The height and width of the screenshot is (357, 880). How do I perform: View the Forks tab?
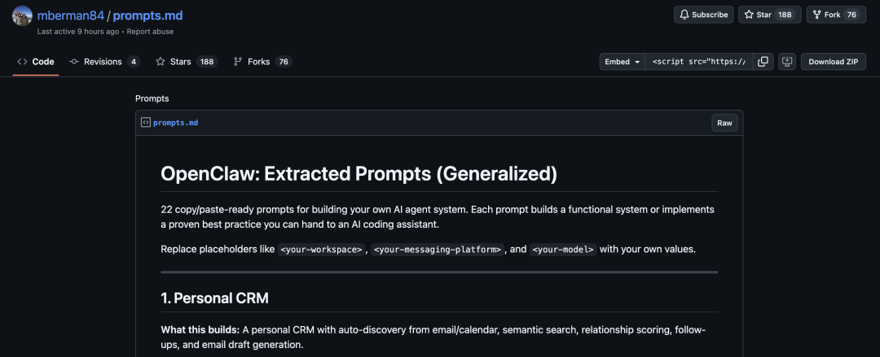click(262, 62)
